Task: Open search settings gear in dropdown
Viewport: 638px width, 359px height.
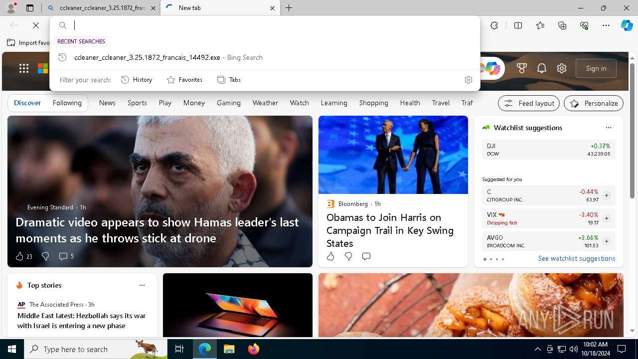Action: [x=468, y=80]
